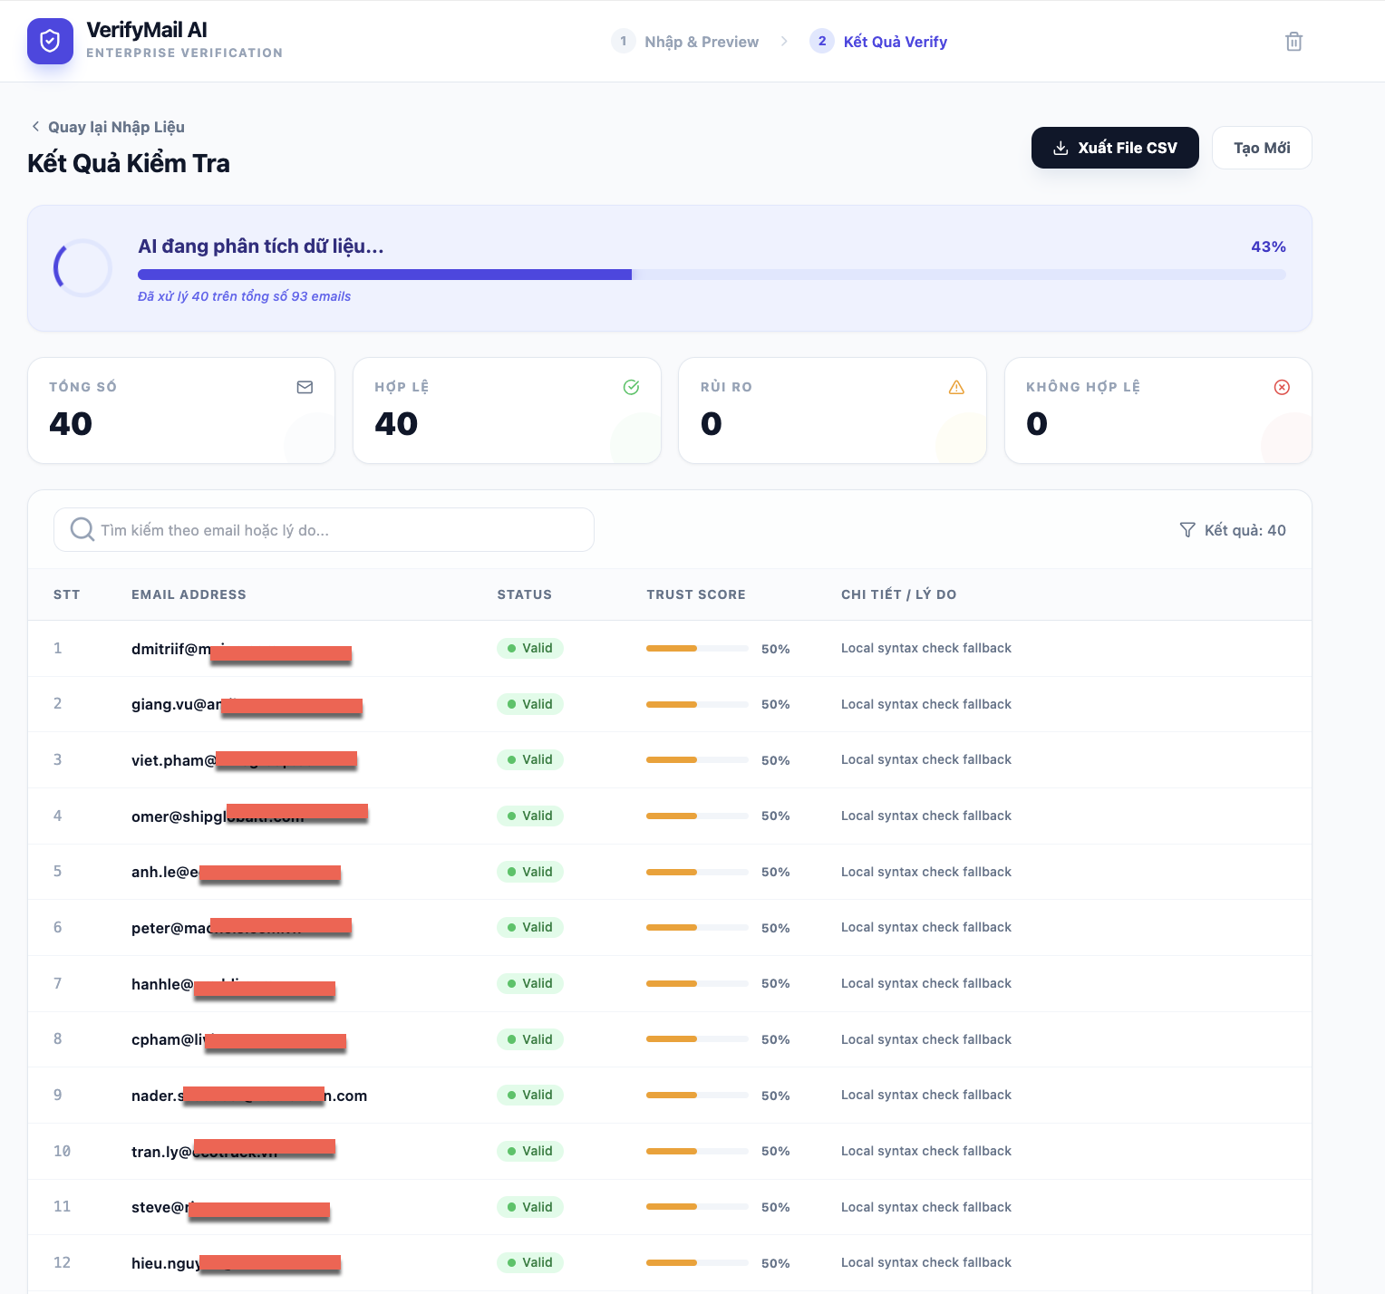1385x1294 pixels.
Task: Select the Kết Quả Verify step
Action: (879, 42)
